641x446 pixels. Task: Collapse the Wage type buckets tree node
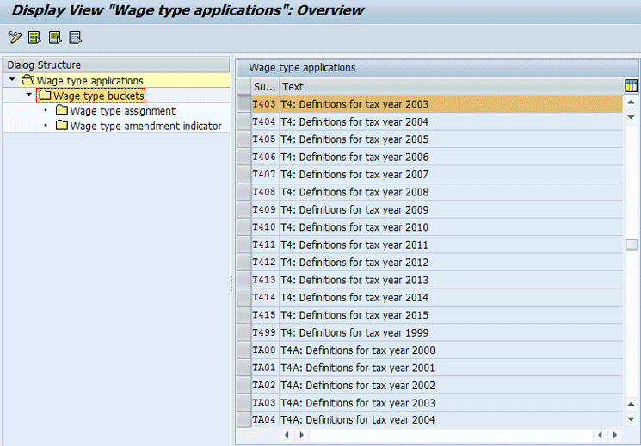(28, 96)
